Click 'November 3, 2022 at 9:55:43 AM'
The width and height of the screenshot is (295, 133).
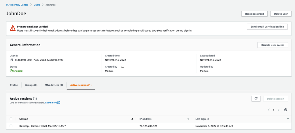214,126
